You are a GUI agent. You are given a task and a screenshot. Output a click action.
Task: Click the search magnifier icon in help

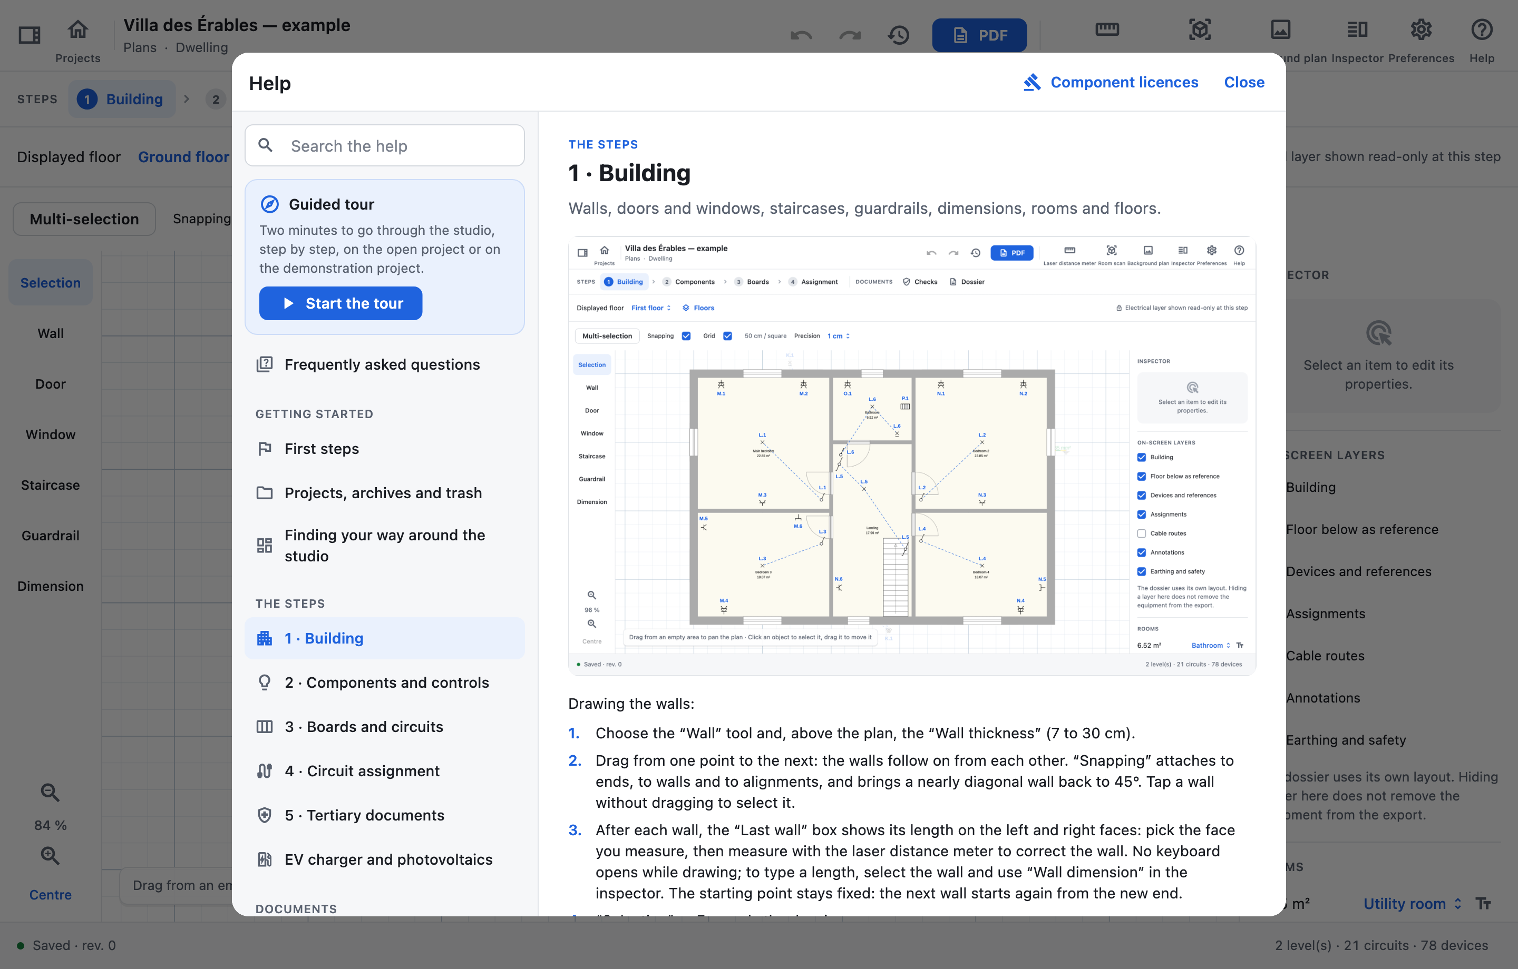tap(266, 145)
